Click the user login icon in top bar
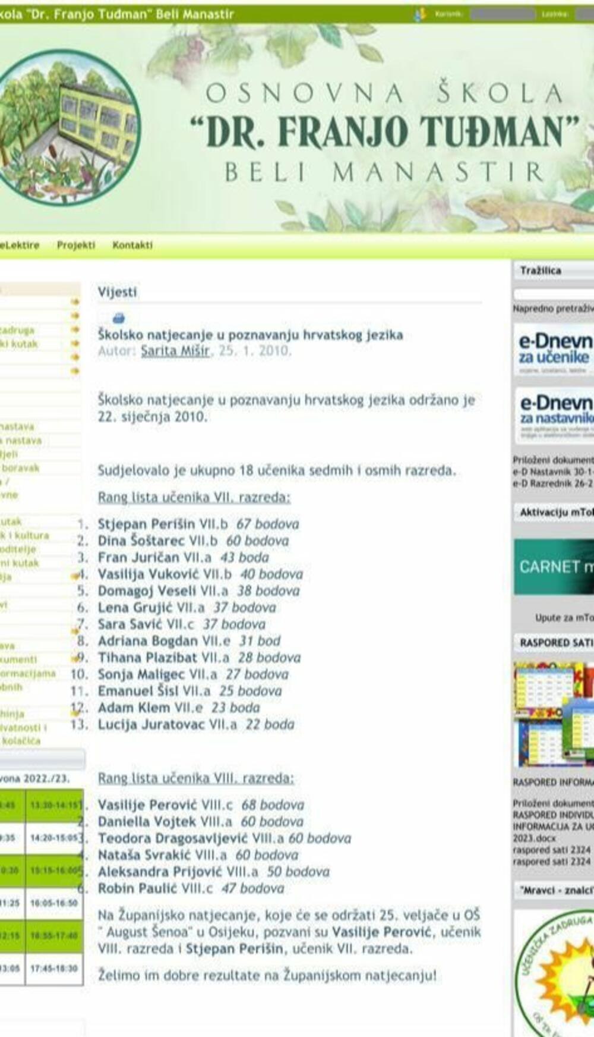Viewport: 594px width, 1037px height. (420, 14)
